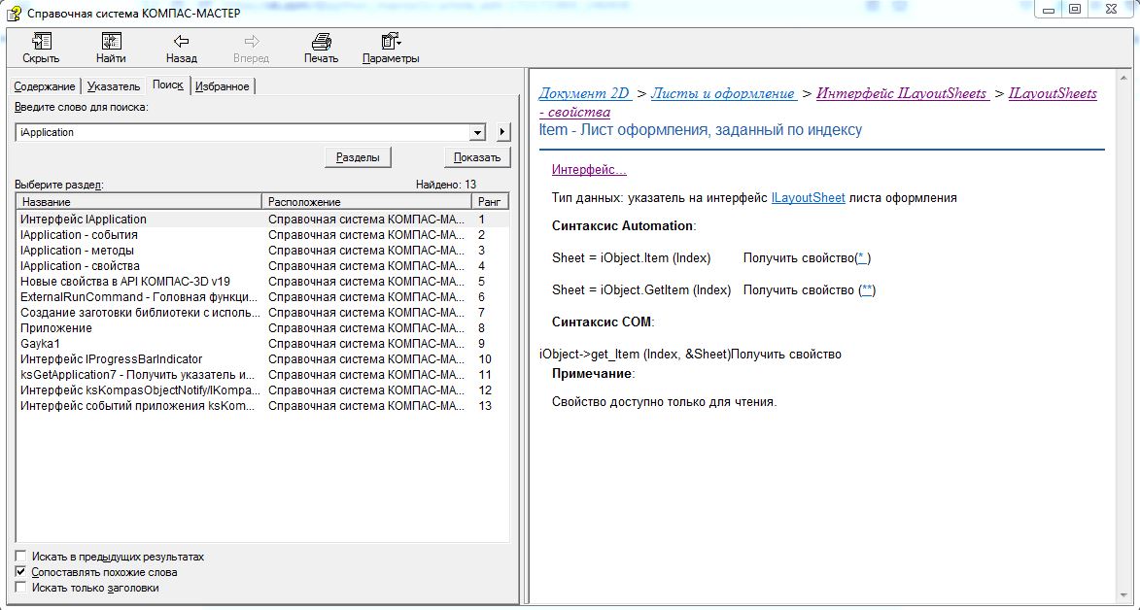The height and width of the screenshot is (610, 1140).
Task: Open the Избранное tab
Action: (x=223, y=86)
